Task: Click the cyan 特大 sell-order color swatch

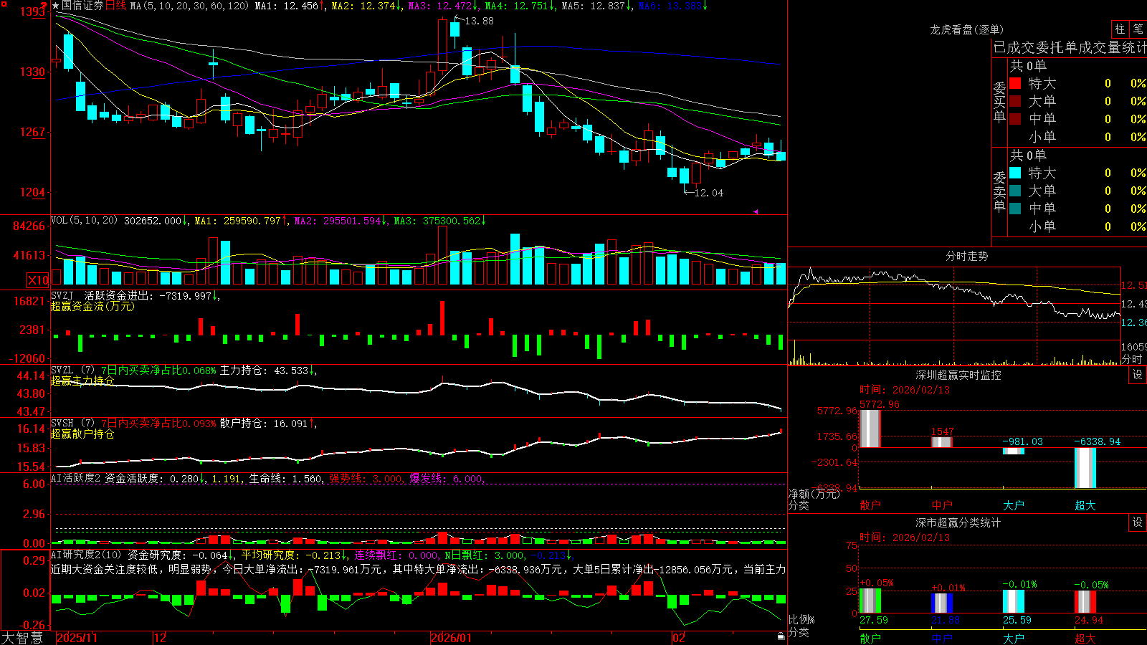Action: (1015, 173)
